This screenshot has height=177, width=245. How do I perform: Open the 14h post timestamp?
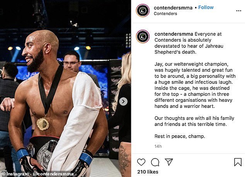[158, 146]
